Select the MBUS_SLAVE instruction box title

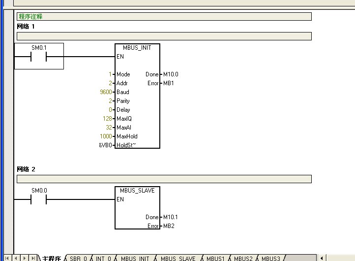click(137, 191)
